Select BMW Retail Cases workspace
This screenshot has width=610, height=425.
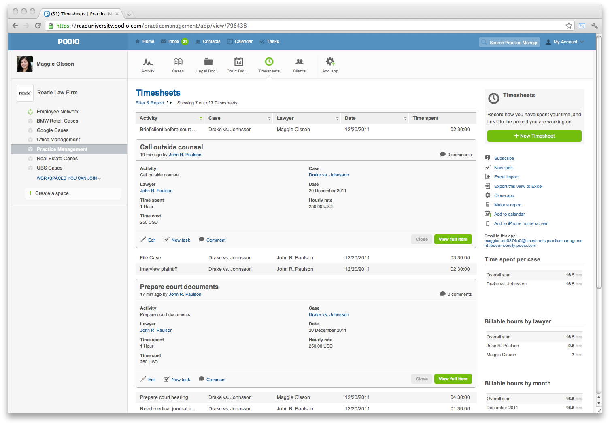coord(57,121)
